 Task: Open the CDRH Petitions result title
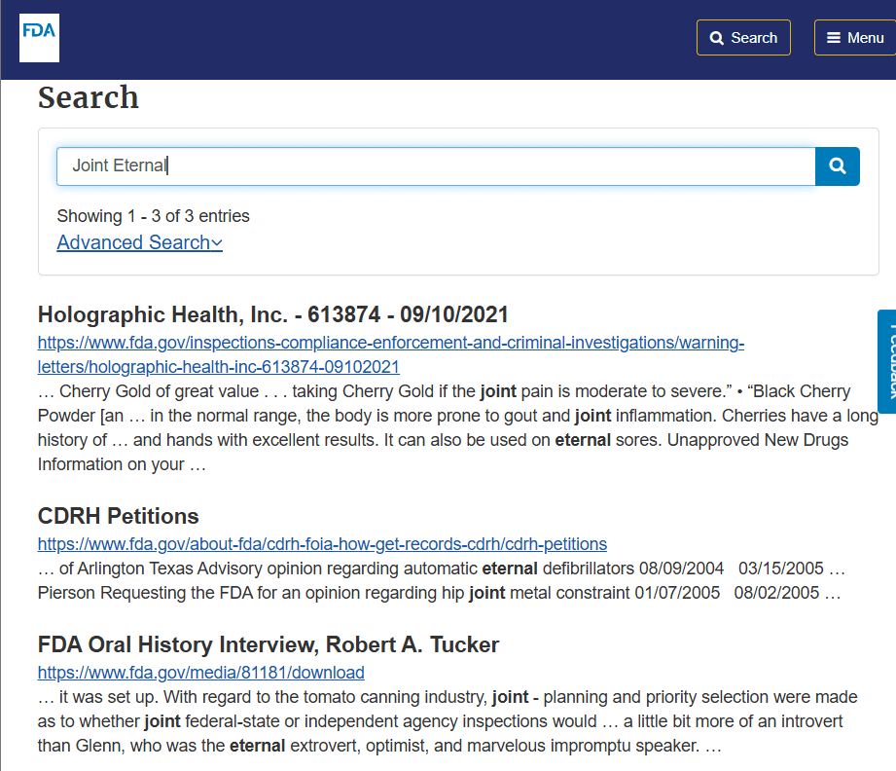tap(119, 516)
